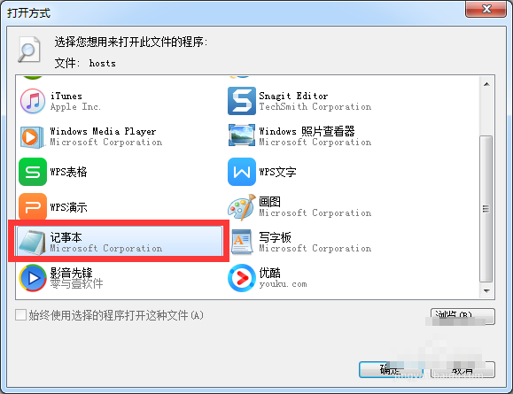513x394 pixels.
Task: Select the 影音先锋 player icon
Action: 33,278
